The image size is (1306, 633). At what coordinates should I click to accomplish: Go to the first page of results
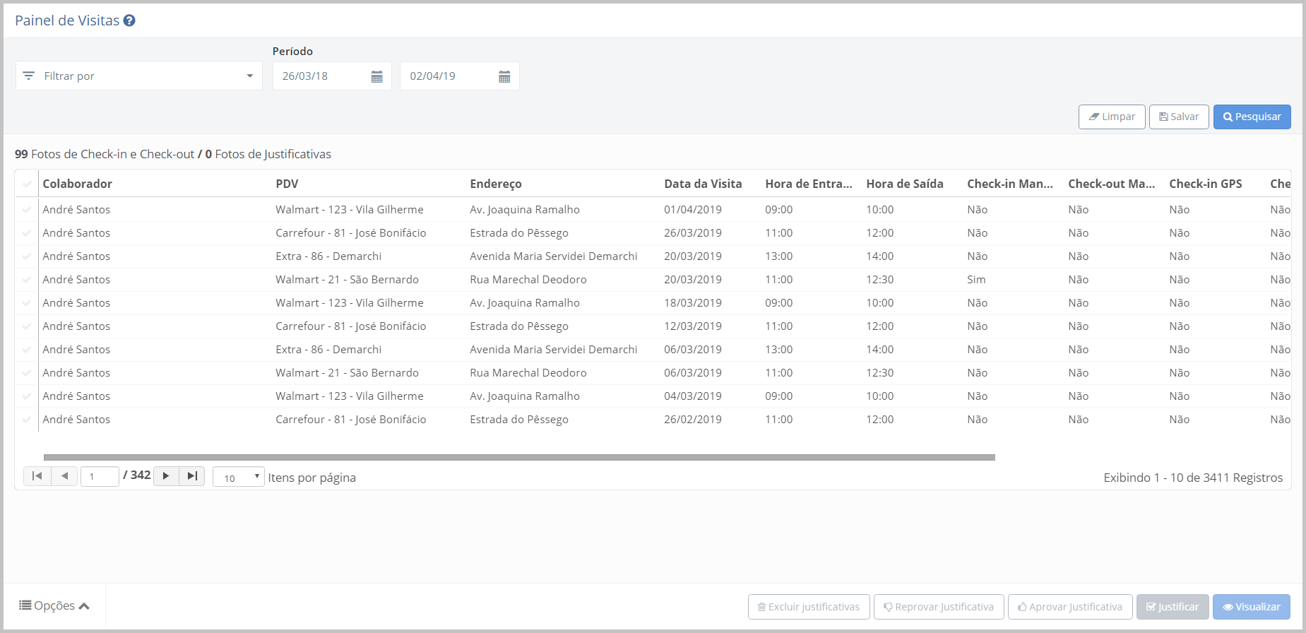pyautogui.click(x=37, y=476)
